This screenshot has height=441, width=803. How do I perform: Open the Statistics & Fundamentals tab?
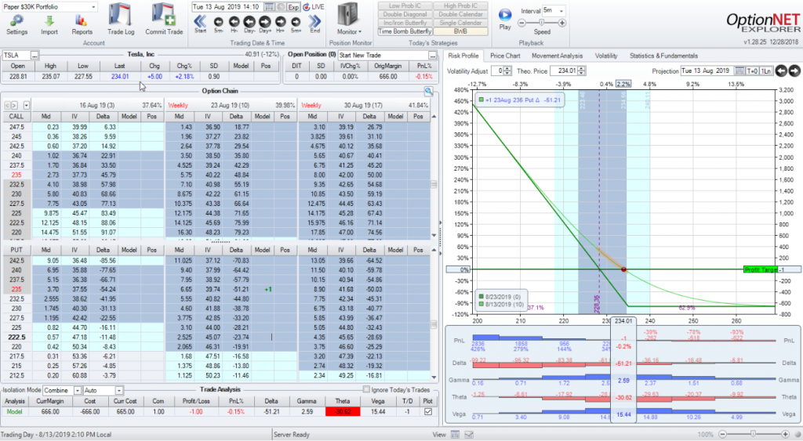[663, 56]
